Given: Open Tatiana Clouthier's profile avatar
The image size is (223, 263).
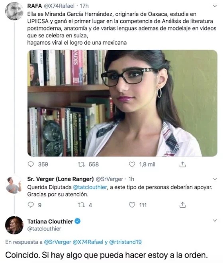Looking at the screenshot, I should pyautogui.click(x=14, y=225).
